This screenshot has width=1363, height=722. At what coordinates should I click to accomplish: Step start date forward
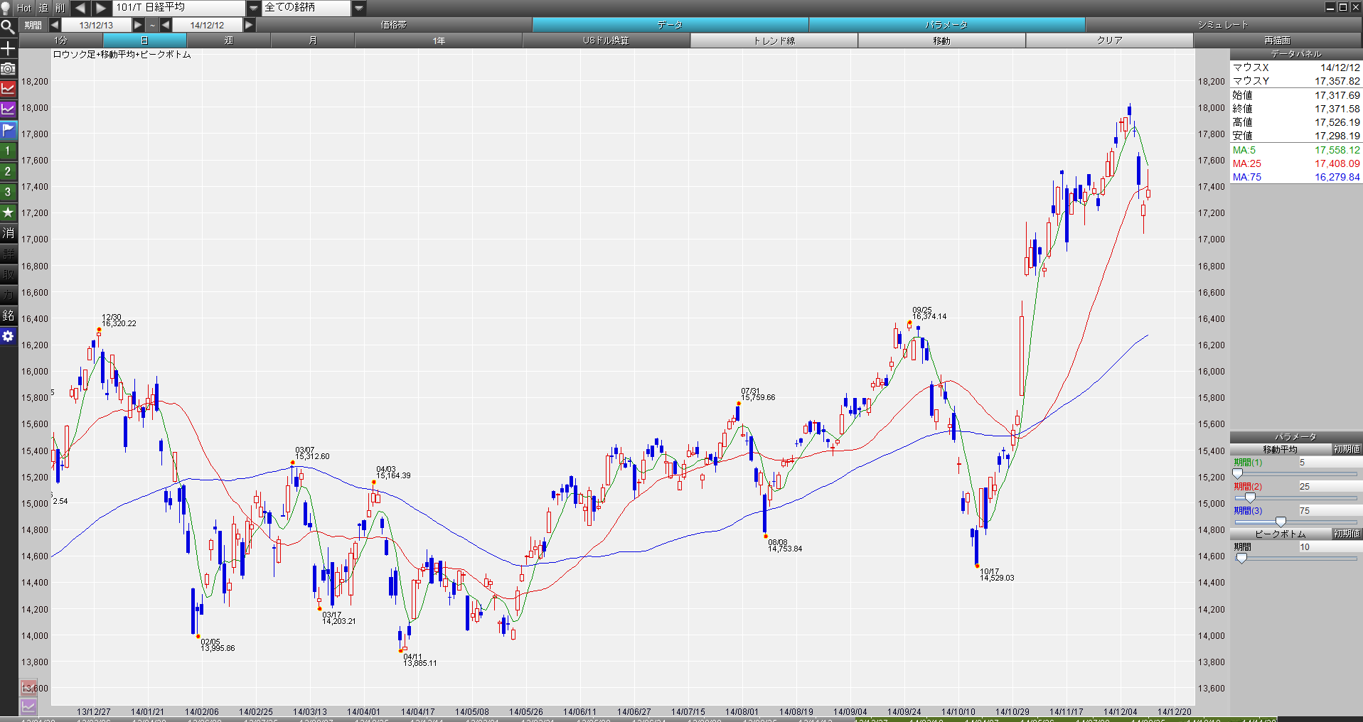coord(139,25)
